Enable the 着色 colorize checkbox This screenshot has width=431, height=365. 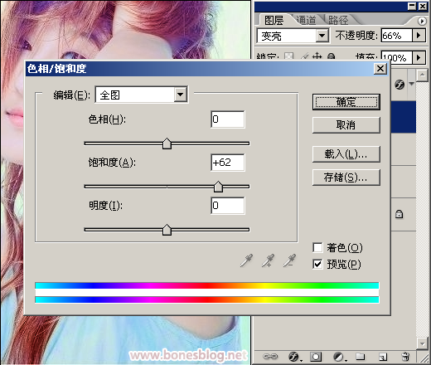tap(317, 247)
